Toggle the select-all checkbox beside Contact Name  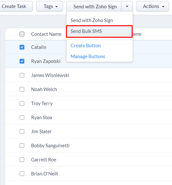click(x=22, y=34)
